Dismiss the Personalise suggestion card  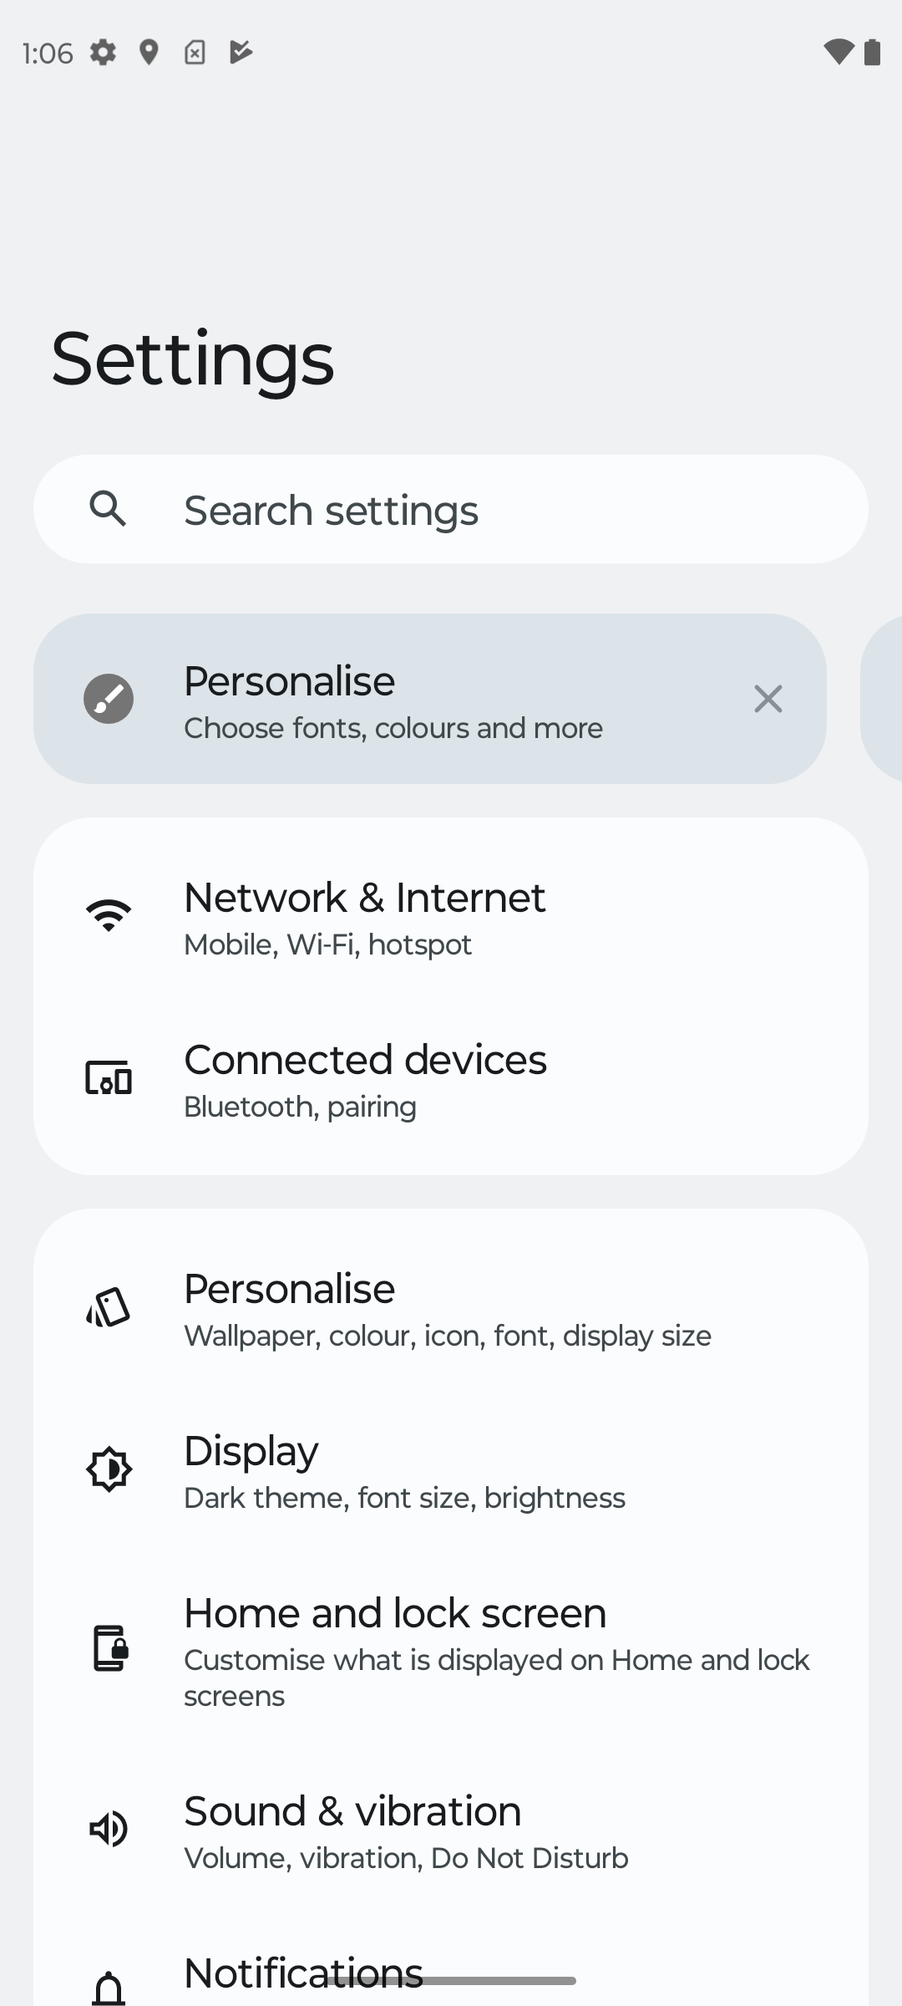(x=768, y=699)
